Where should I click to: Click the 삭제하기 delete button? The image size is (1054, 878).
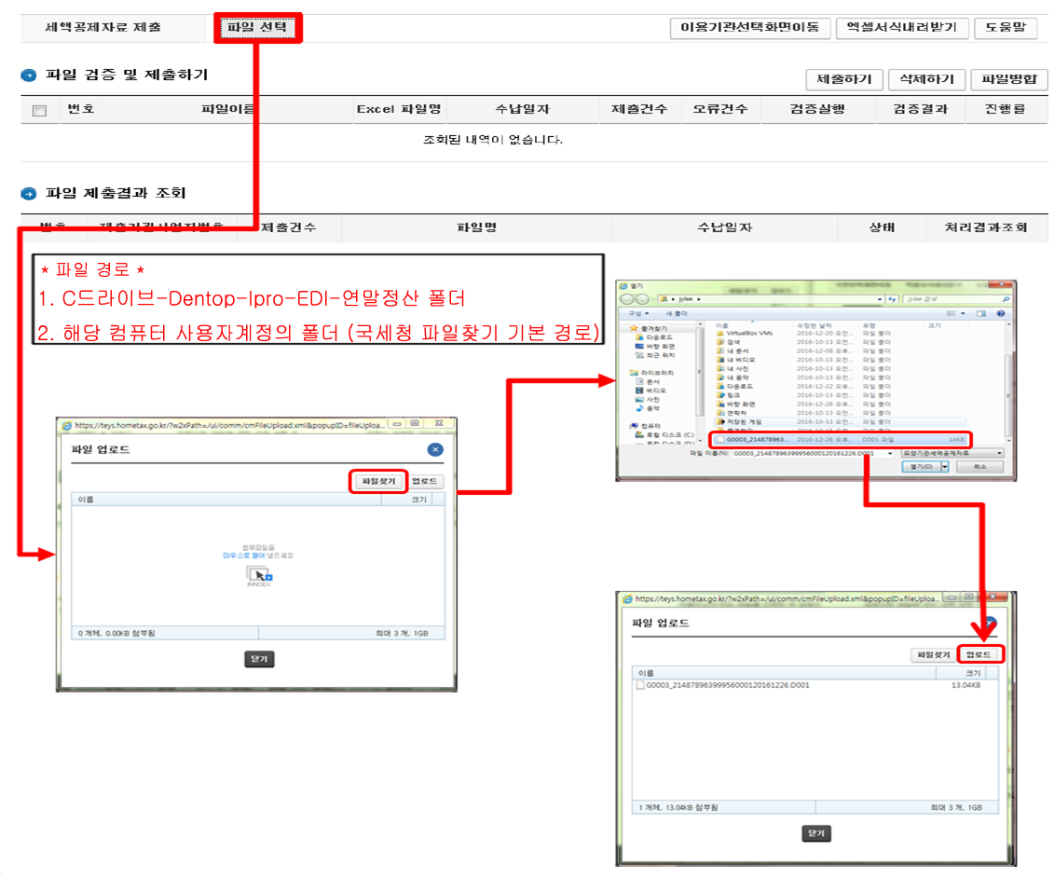click(927, 79)
